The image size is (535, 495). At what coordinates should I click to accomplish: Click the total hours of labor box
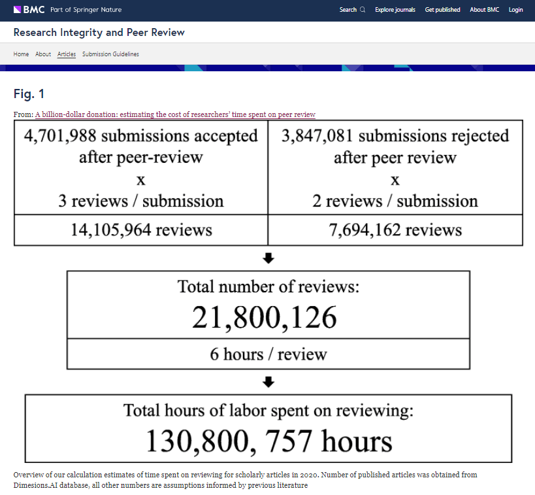click(x=268, y=428)
